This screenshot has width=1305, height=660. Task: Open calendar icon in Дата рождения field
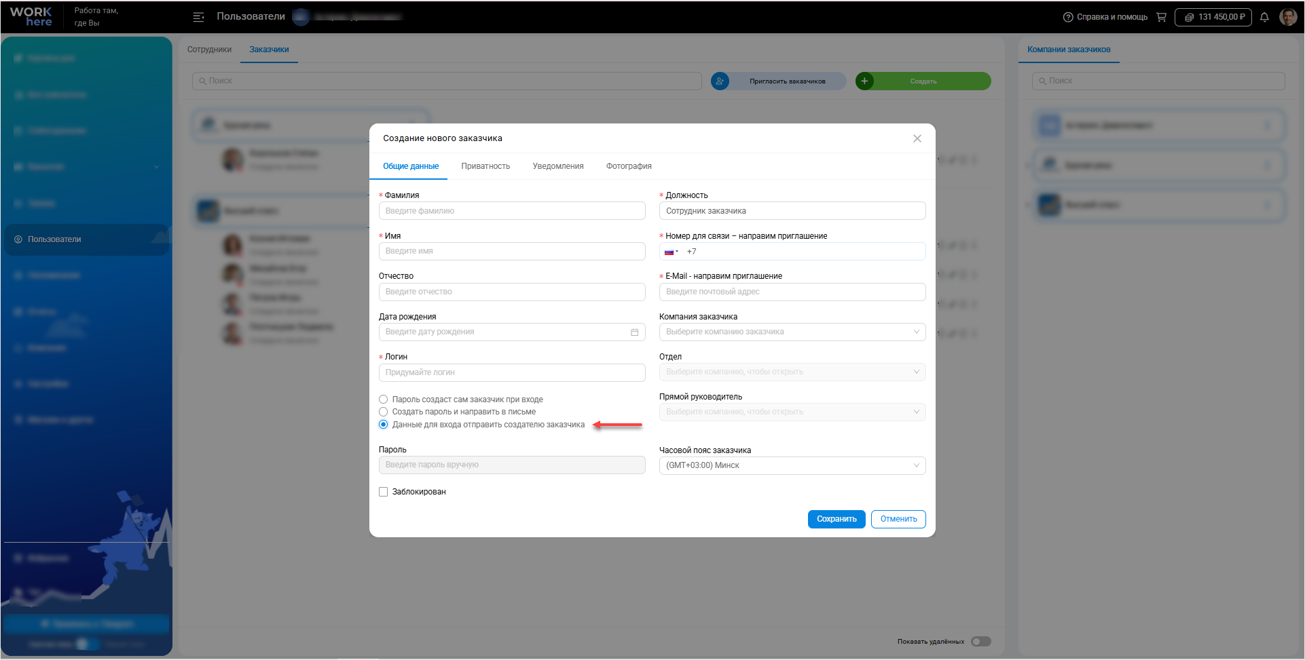pyautogui.click(x=635, y=332)
